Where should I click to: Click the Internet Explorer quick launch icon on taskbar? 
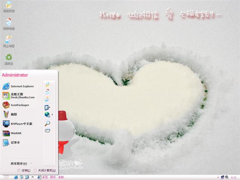pyautogui.click(x=16, y=177)
